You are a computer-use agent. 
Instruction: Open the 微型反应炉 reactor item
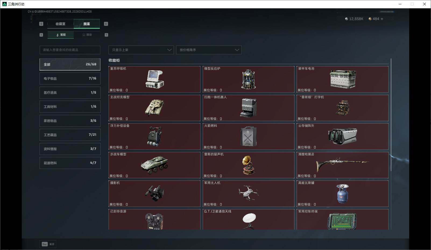click(248, 79)
